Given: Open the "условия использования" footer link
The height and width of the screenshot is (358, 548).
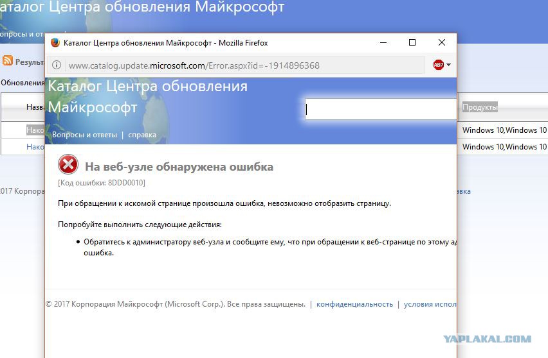Looking at the screenshot, I should click(430, 304).
